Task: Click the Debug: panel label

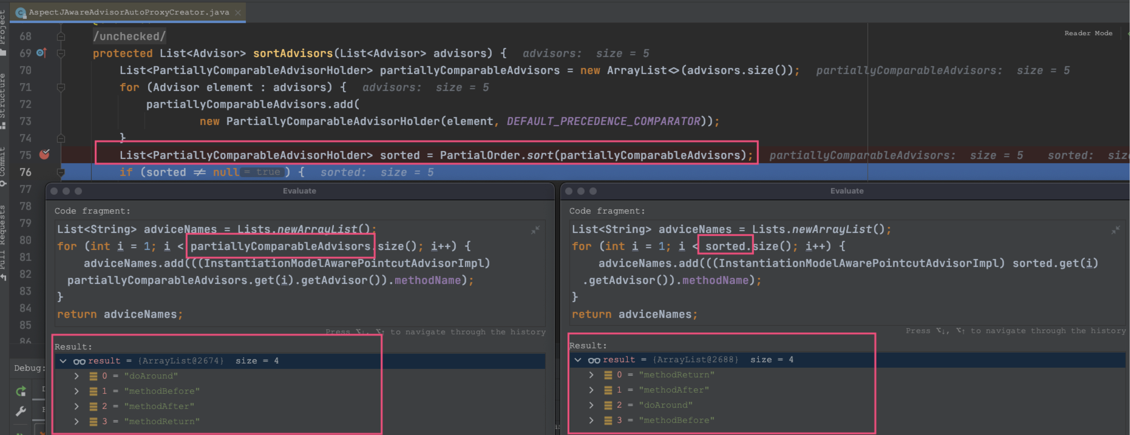Action: click(29, 368)
